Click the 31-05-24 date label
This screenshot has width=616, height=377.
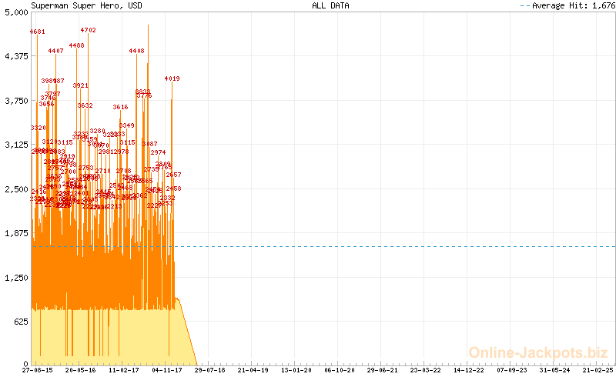pos(554,370)
